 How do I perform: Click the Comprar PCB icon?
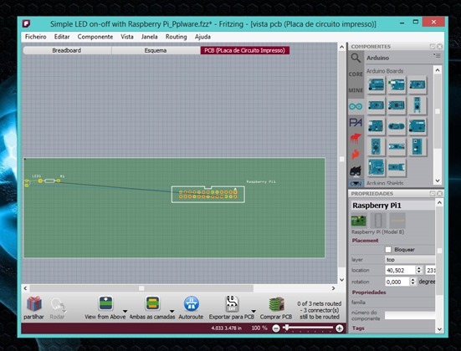tap(276, 304)
